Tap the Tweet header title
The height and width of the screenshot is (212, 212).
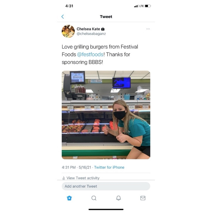[106, 16]
